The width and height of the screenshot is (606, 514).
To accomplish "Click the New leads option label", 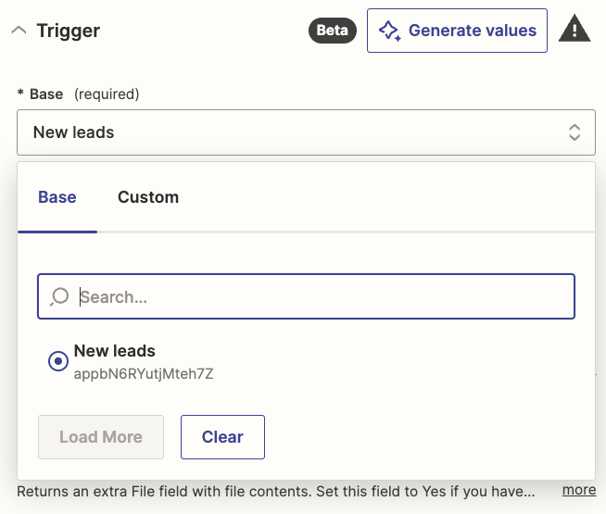I will point(115,351).
